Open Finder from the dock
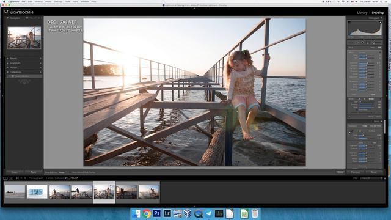The image size is (391, 220). [x=136, y=214]
